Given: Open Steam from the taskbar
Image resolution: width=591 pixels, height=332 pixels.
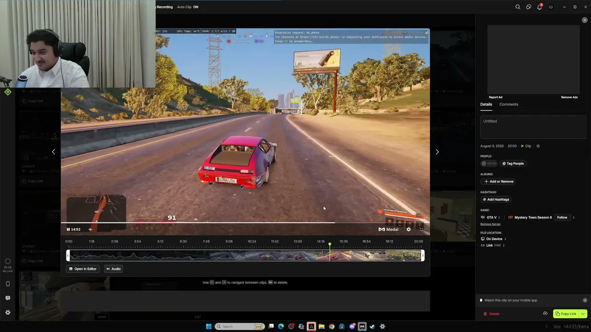Looking at the screenshot, I should pyautogui.click(x=372, y=326).
